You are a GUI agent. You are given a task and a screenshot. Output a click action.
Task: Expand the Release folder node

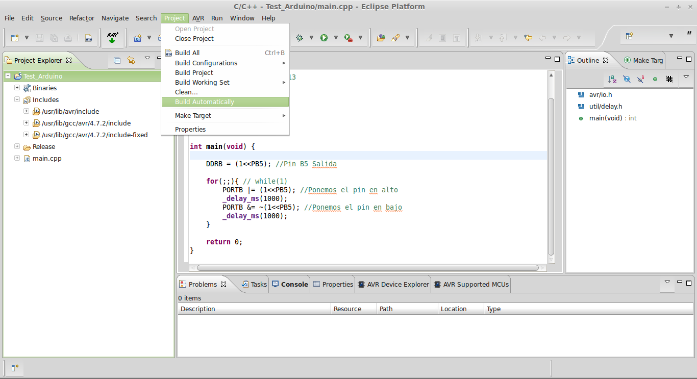click(x=17, y=146)
